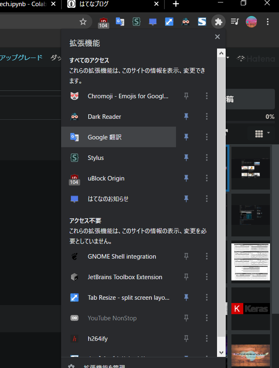
Task: Open more options for GNOME Shell integration
Action: pos(207,256)
